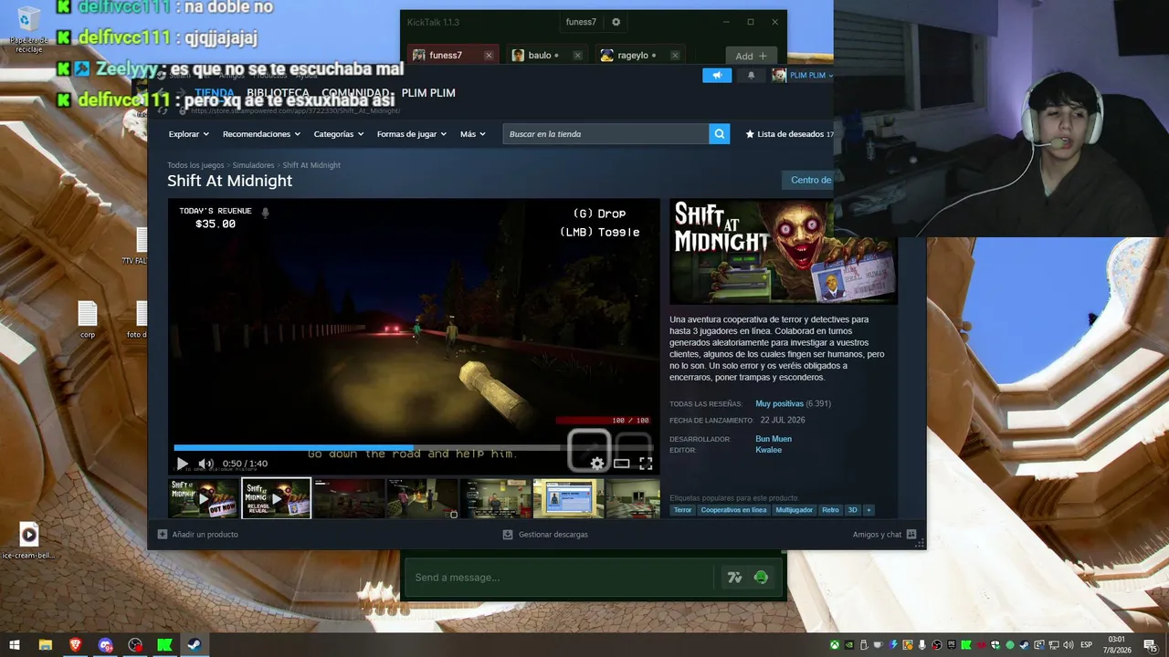The image size is (1169, 657).
Task: Mute the trailer volume speaker icon
Action: (x=205, y=464)
